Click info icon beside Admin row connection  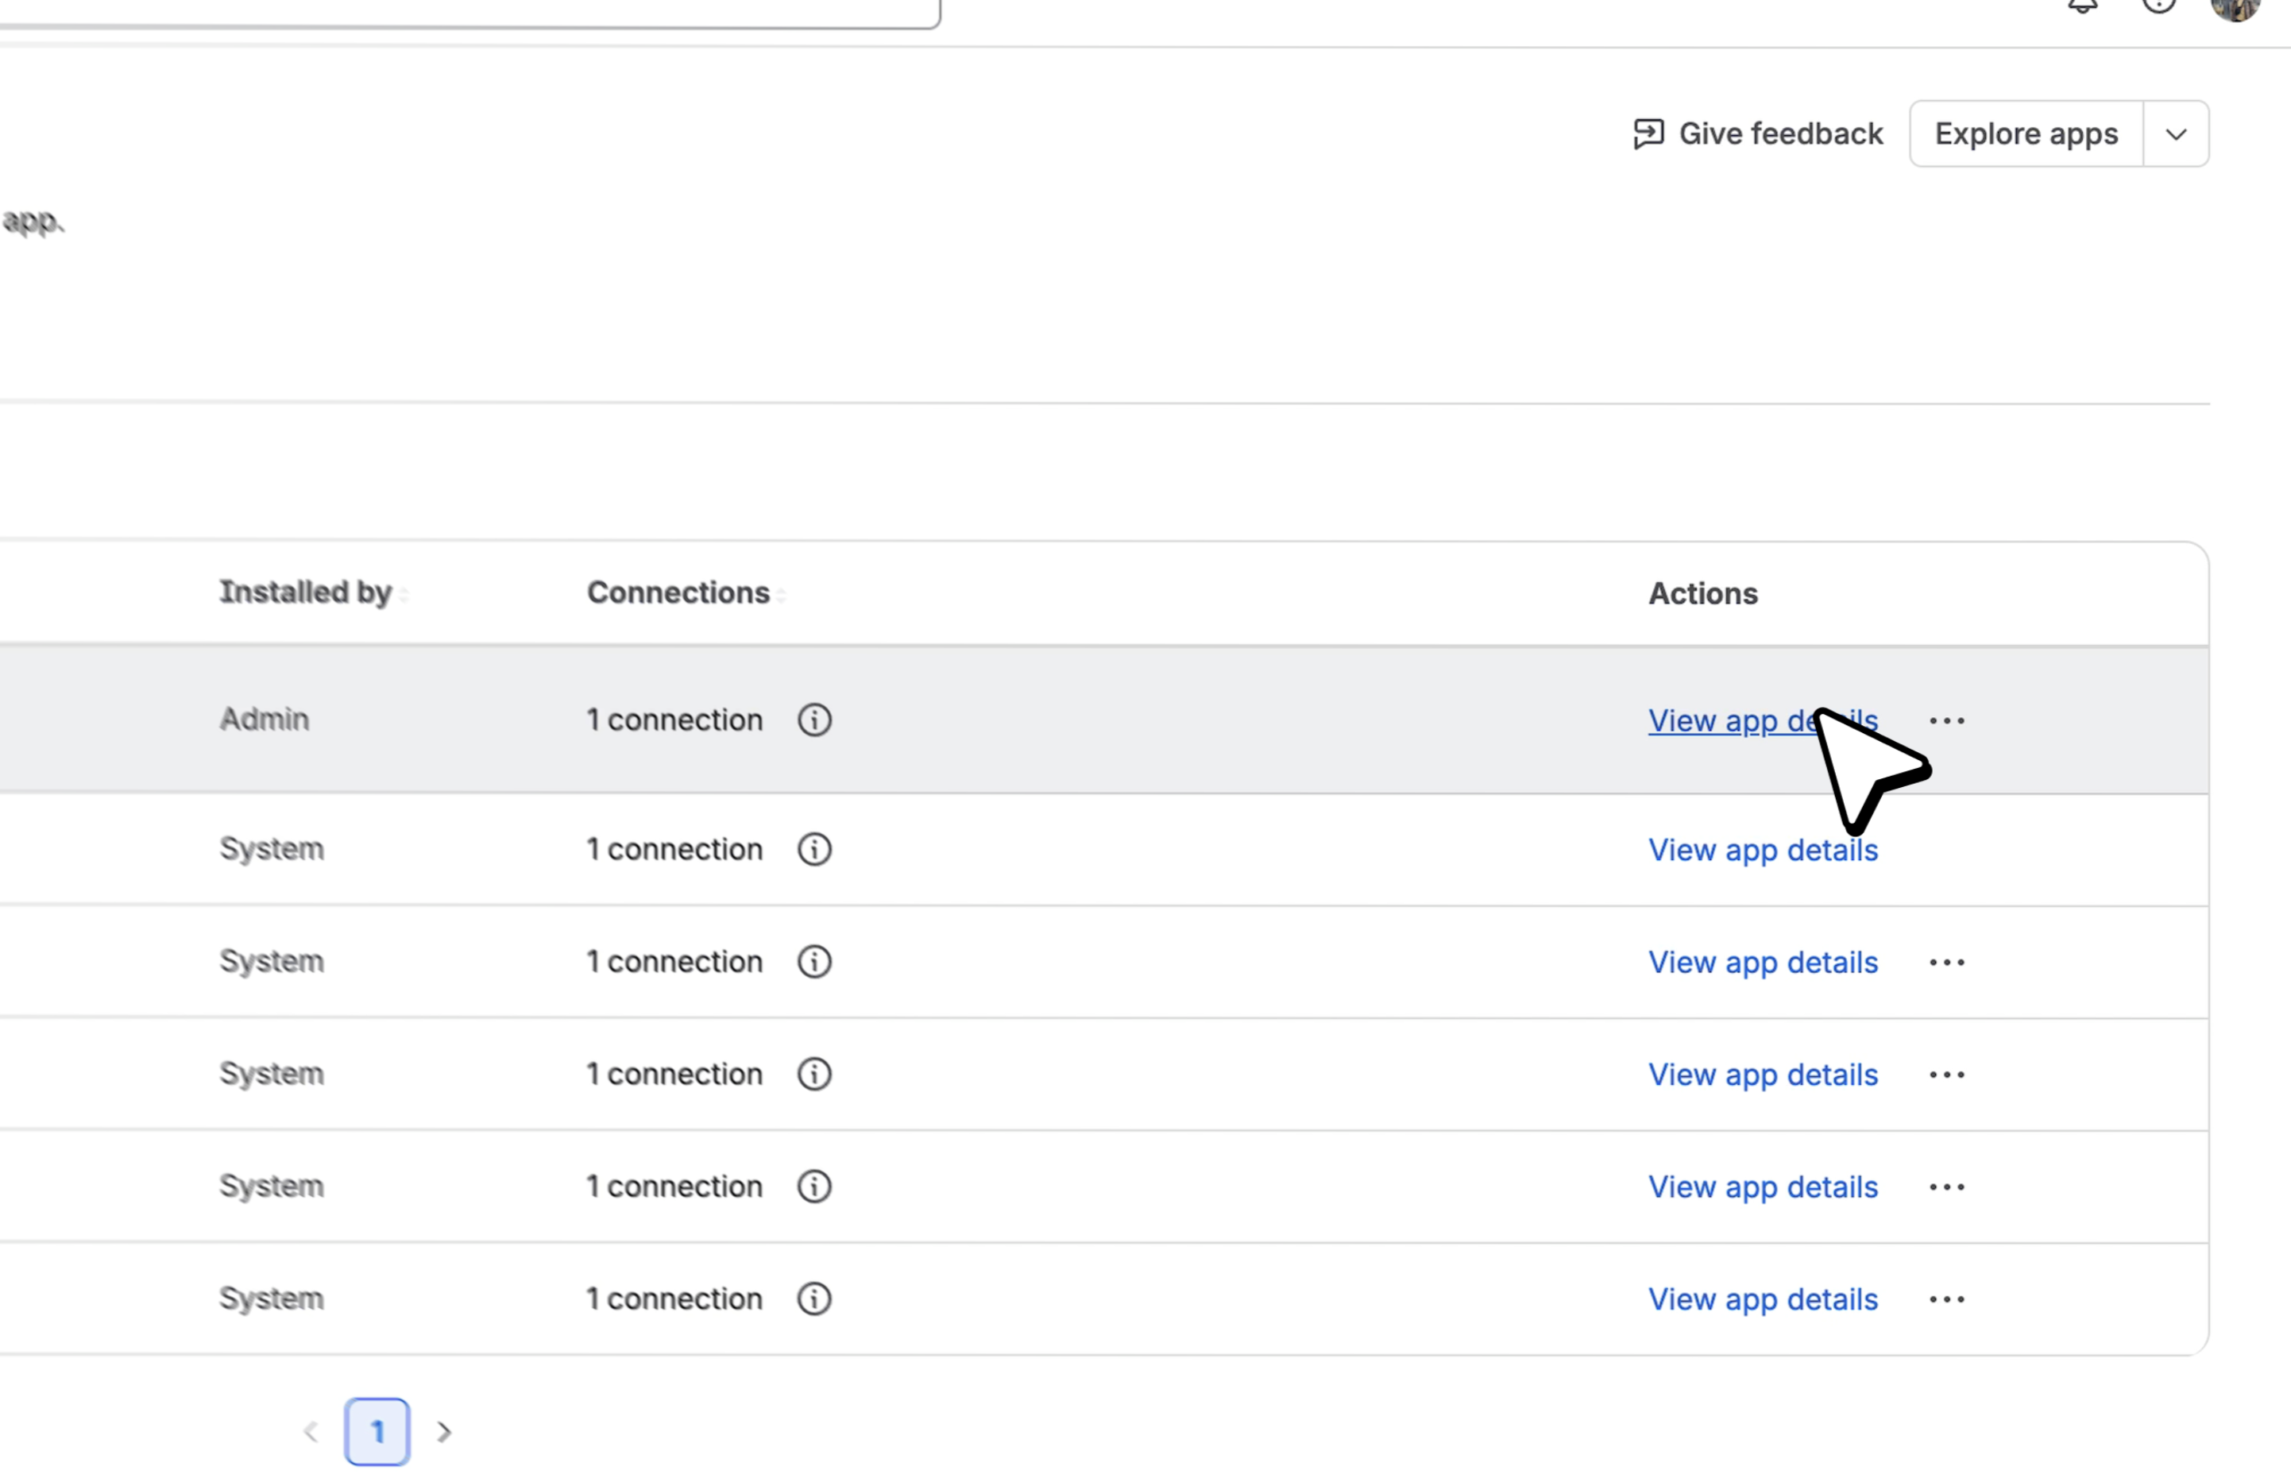tap(814, 720)
